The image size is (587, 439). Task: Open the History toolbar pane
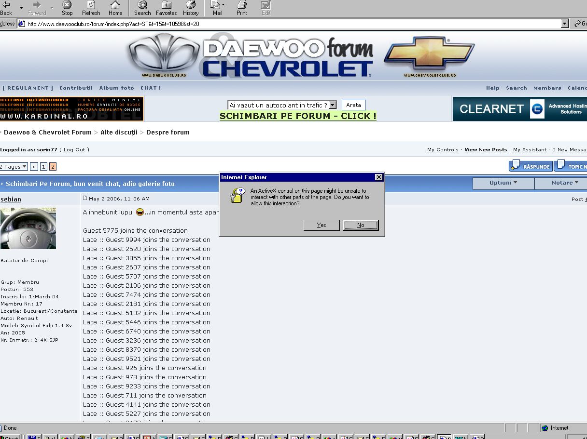[191, 8]
